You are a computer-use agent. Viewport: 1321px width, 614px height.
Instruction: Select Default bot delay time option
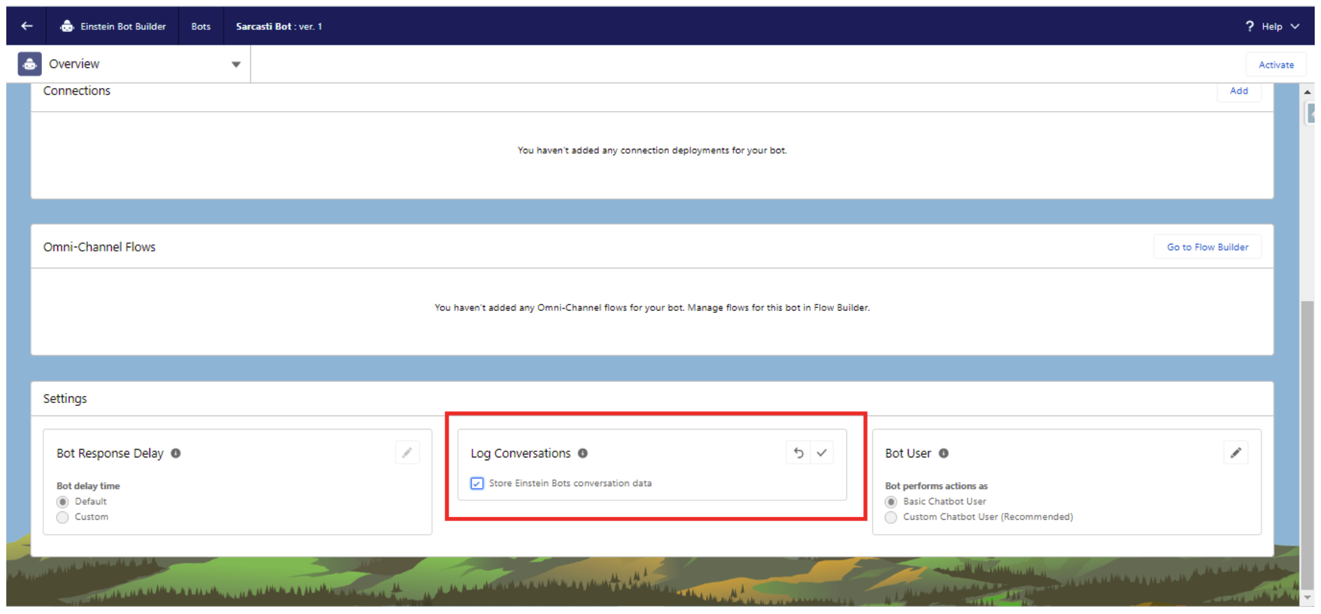(63, 502)
